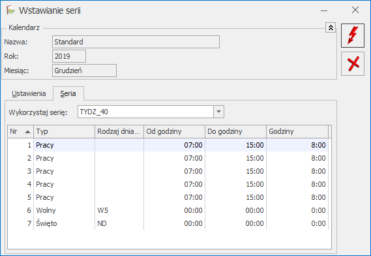The width and height of the screenshot is (371, 256).
Task: Collapse the Kalendarz section with the chevron
Action: pos(331,27)
